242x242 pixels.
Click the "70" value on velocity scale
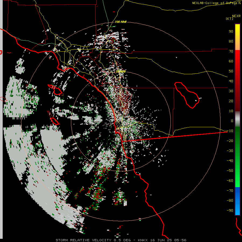(x=231, y=51)
